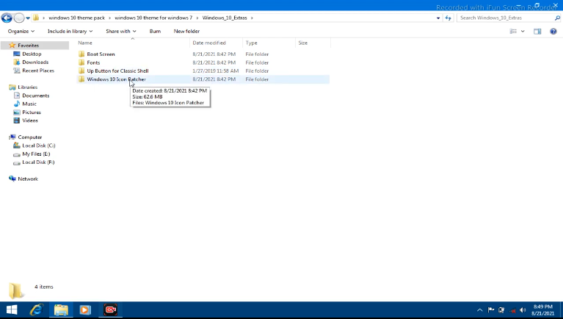
Task: Open address bar previous locations dropdown
Action: point(438,18)
